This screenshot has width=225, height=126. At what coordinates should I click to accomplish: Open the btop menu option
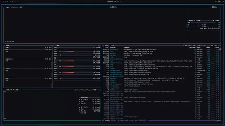point(14,7)
